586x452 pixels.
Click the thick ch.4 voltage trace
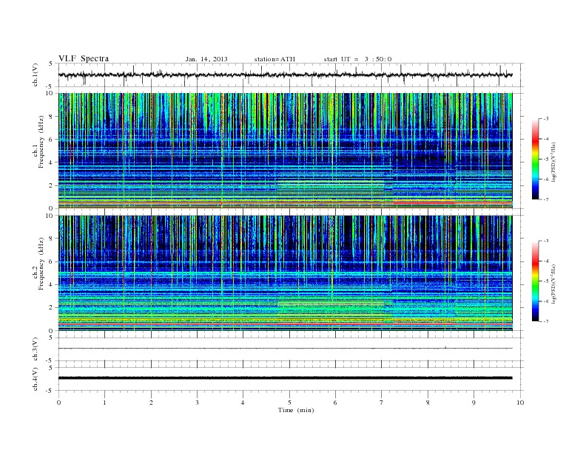[285, 378]
